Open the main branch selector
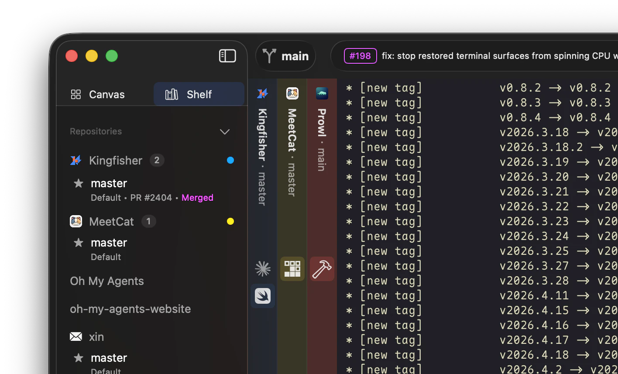 tap(286, 56)
